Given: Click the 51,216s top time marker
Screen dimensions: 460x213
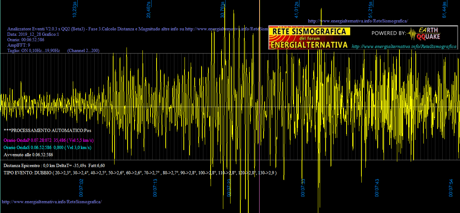Looking at the screenshot, I should click(x=370, y=10).
